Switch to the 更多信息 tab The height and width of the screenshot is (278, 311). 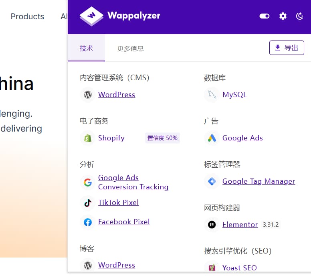[x=130, y=48]
